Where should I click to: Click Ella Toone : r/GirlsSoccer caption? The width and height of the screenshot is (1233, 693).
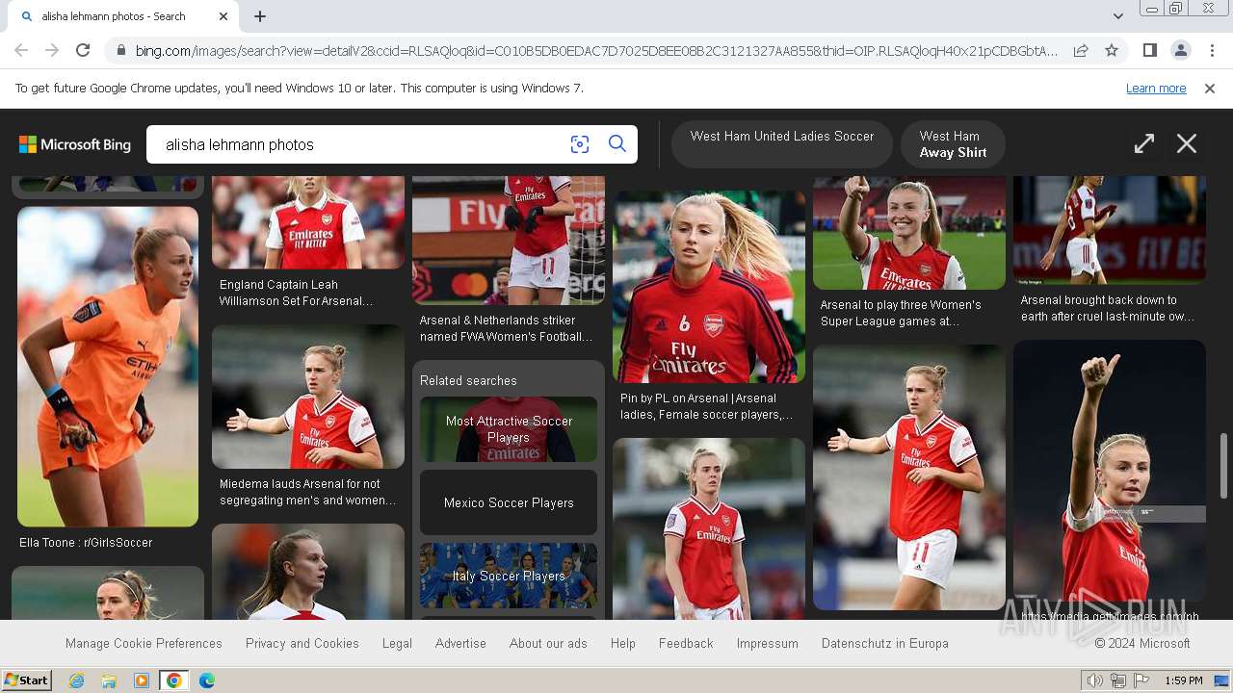[x=86, y=543]
